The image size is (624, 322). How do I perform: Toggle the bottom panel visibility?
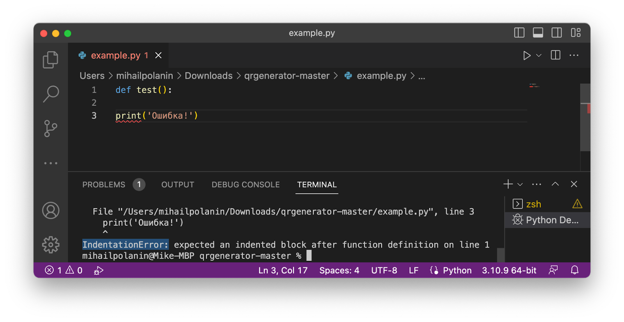(538, 33)
